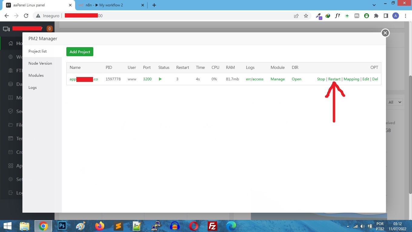
Task: Open the tab search chevron dropdown
Action: point(374,5)
